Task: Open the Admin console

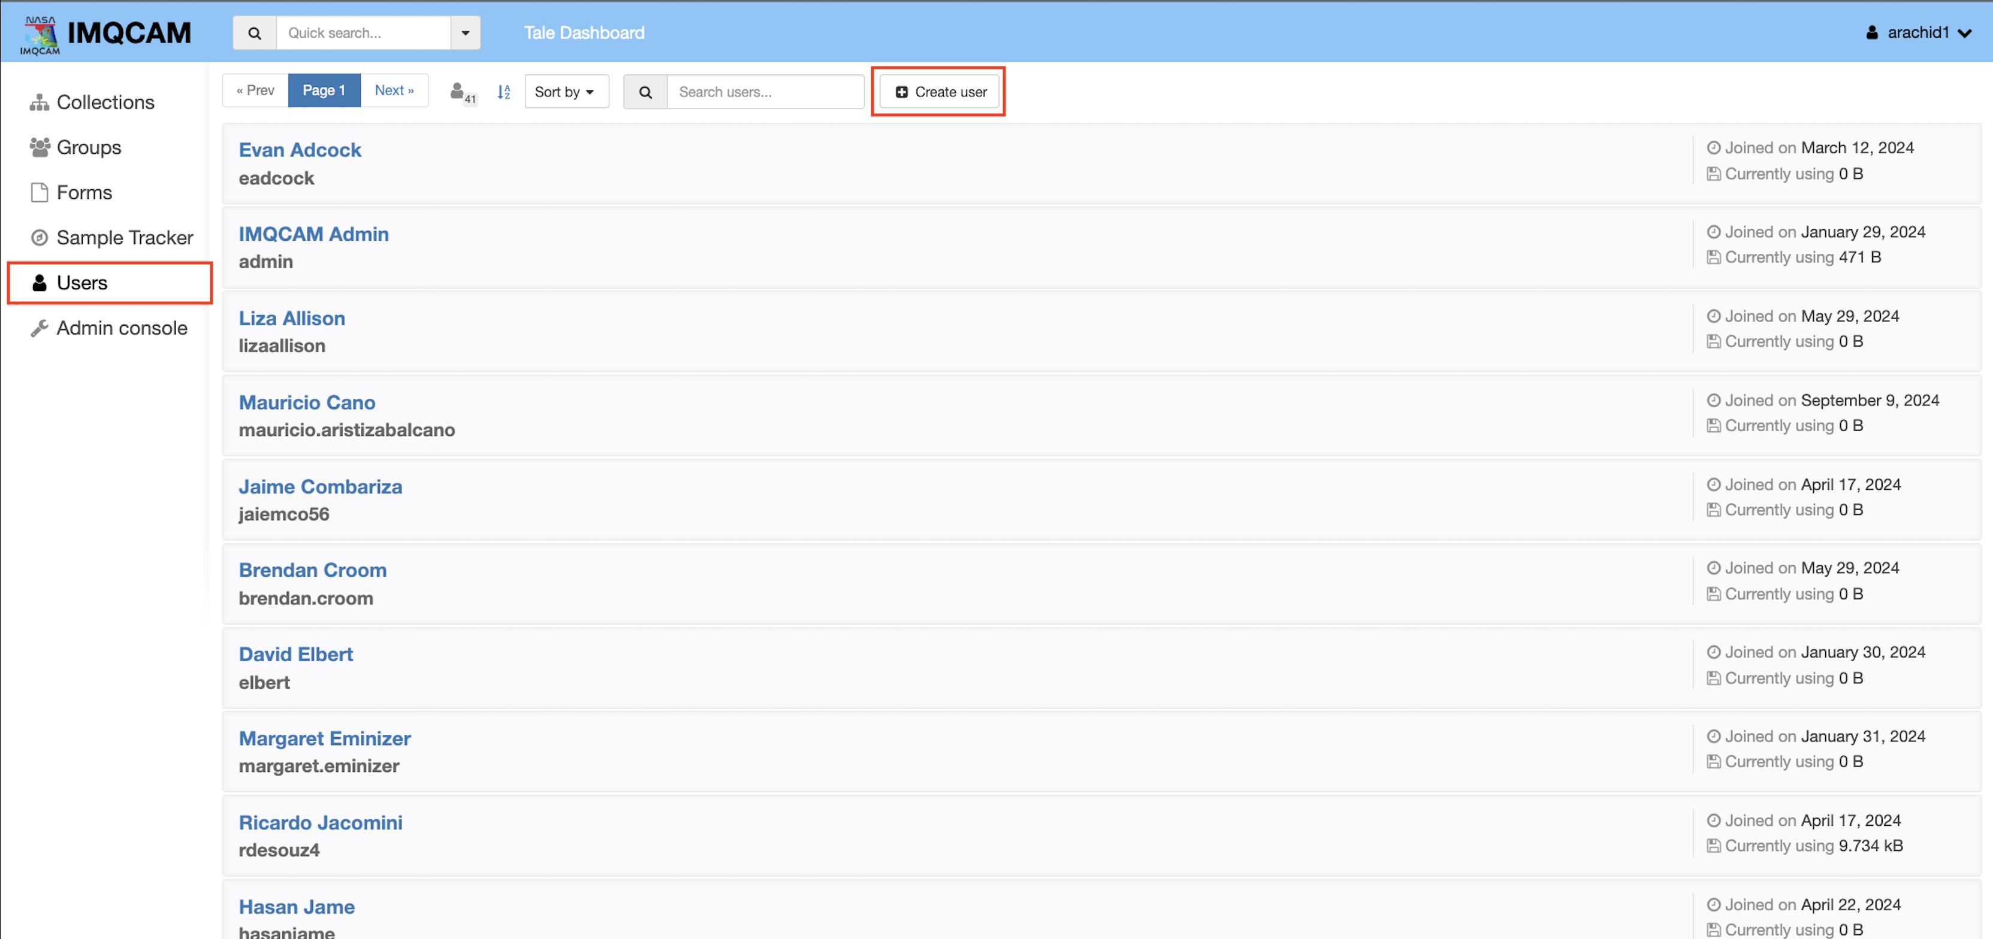Action: (122, 328)
